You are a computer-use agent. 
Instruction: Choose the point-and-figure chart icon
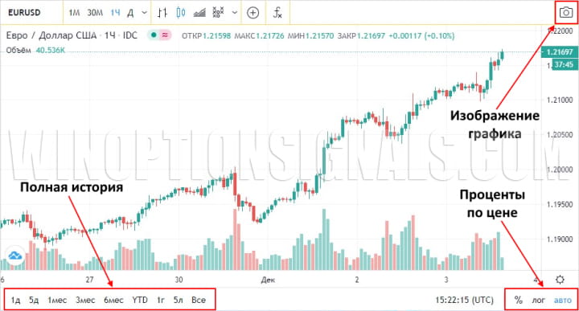point(219,12)
